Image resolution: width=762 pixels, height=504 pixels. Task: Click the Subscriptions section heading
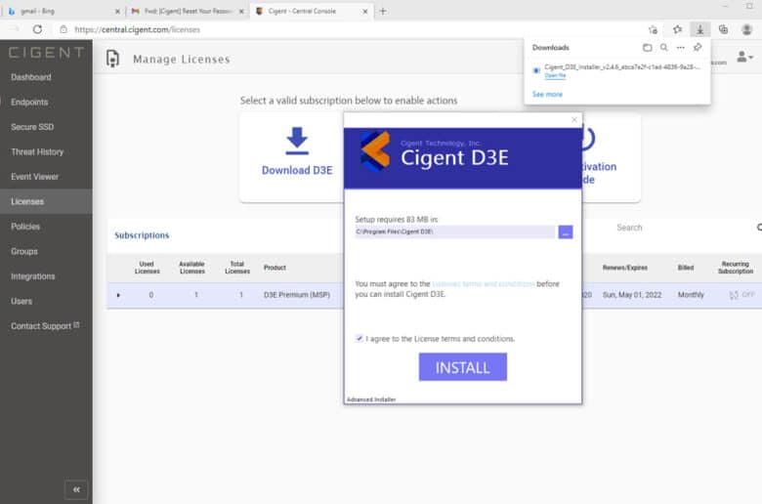pos(142,235)
